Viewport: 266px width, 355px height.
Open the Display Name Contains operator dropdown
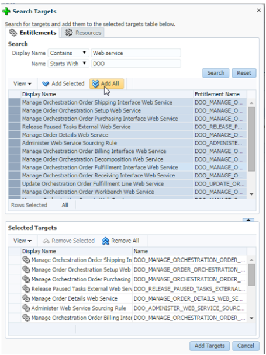(x=68, y=53)
